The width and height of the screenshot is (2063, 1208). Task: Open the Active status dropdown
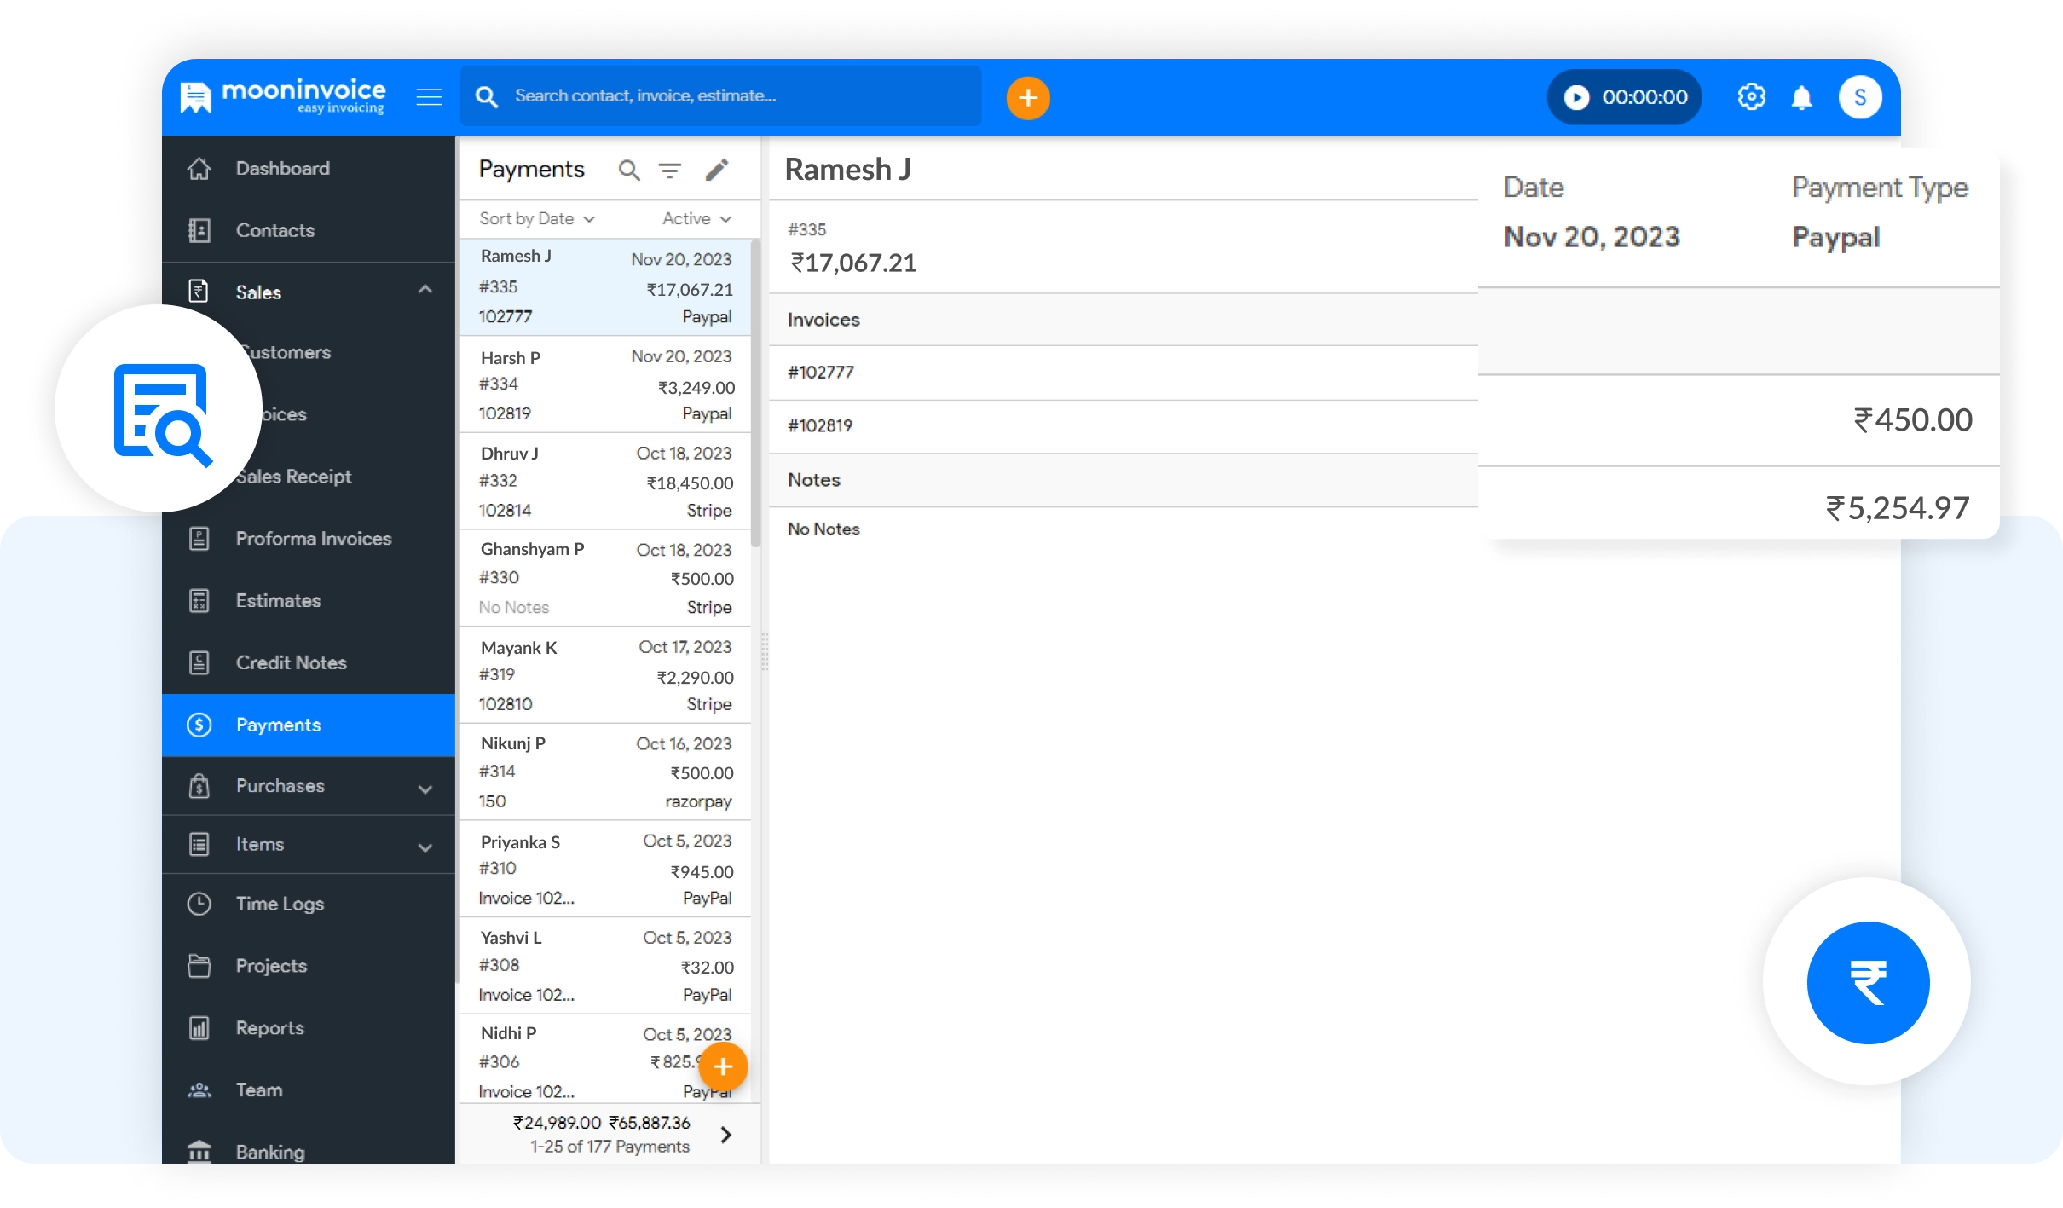click(696, 219)
